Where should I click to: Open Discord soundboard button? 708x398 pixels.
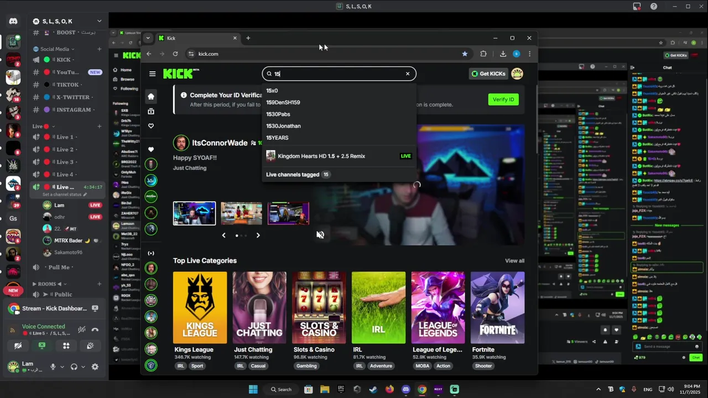click(90, 345)
